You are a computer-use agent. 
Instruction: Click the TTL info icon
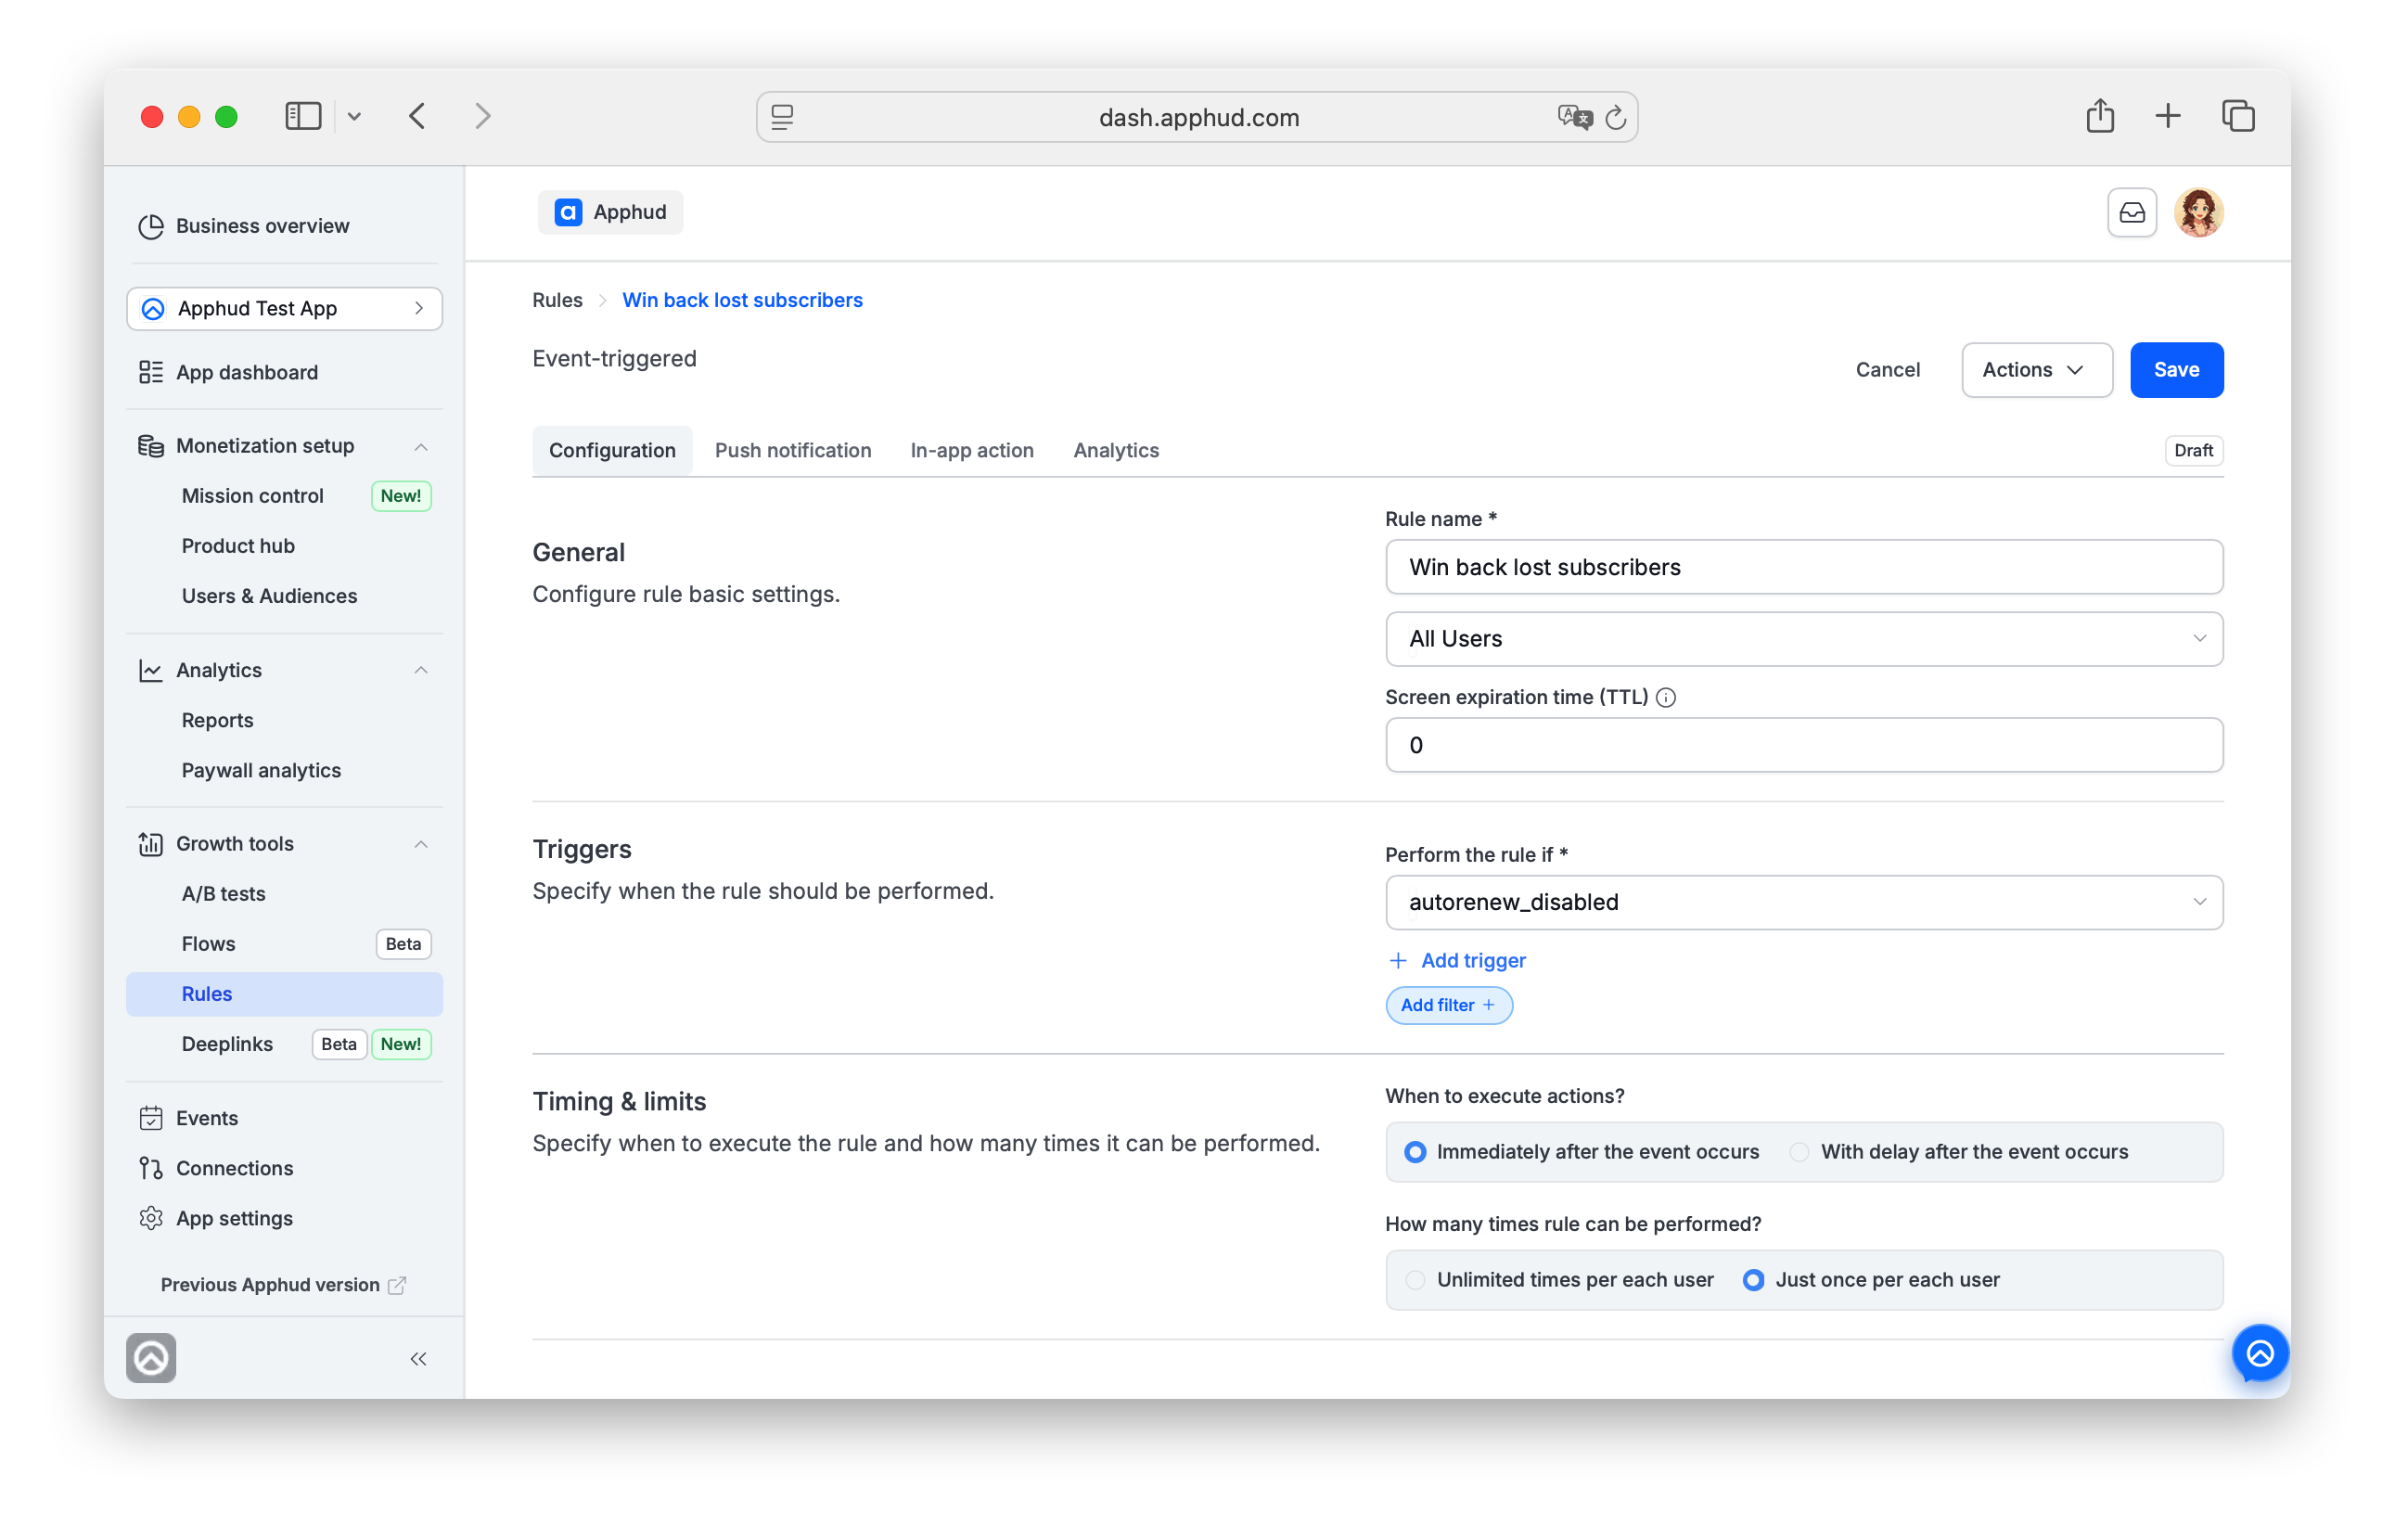(x=1665, y=697)
